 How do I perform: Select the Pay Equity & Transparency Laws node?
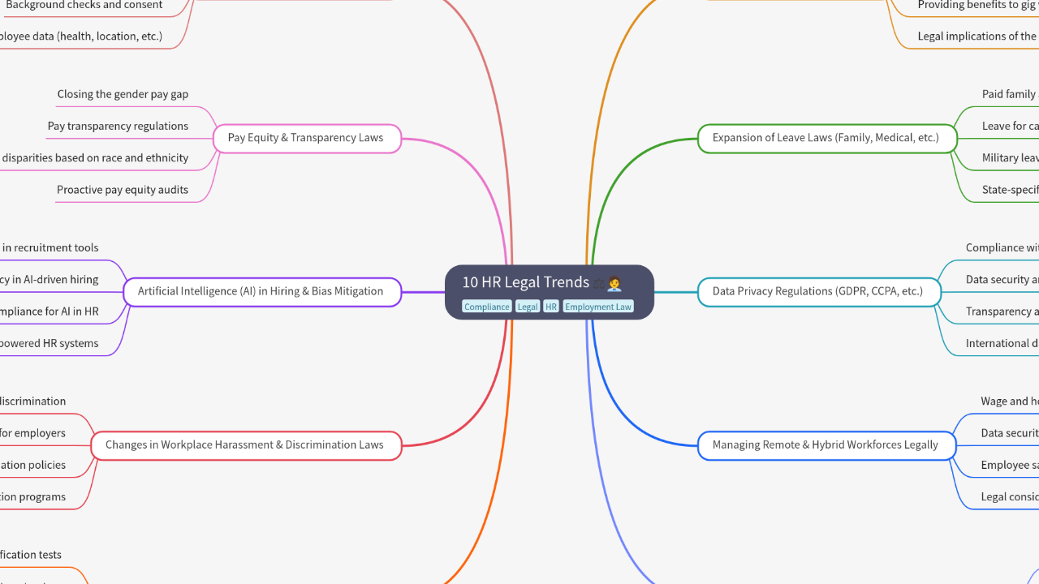click(307, 139)
